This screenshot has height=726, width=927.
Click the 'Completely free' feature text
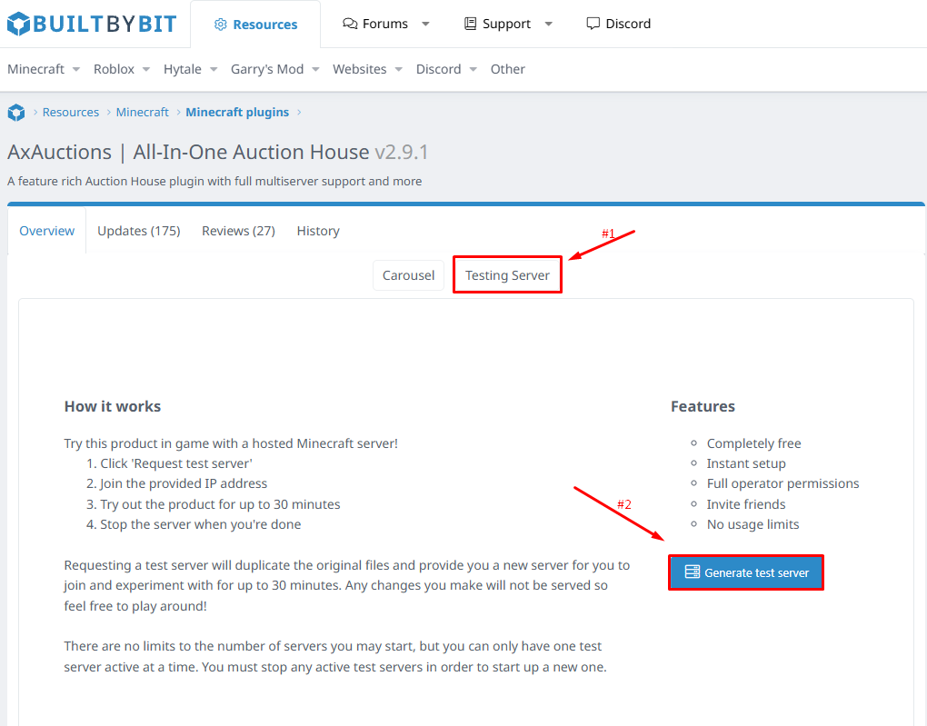pyautogui.click(x=753, y=443)
